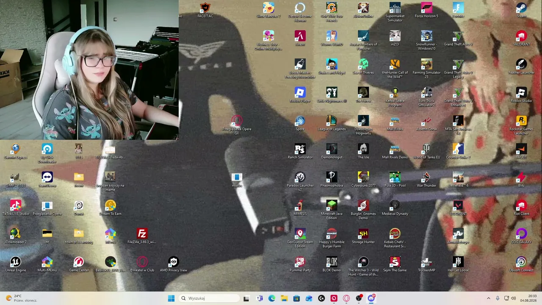Select the TikTok LIVE Studio icon

pos(15,208)
